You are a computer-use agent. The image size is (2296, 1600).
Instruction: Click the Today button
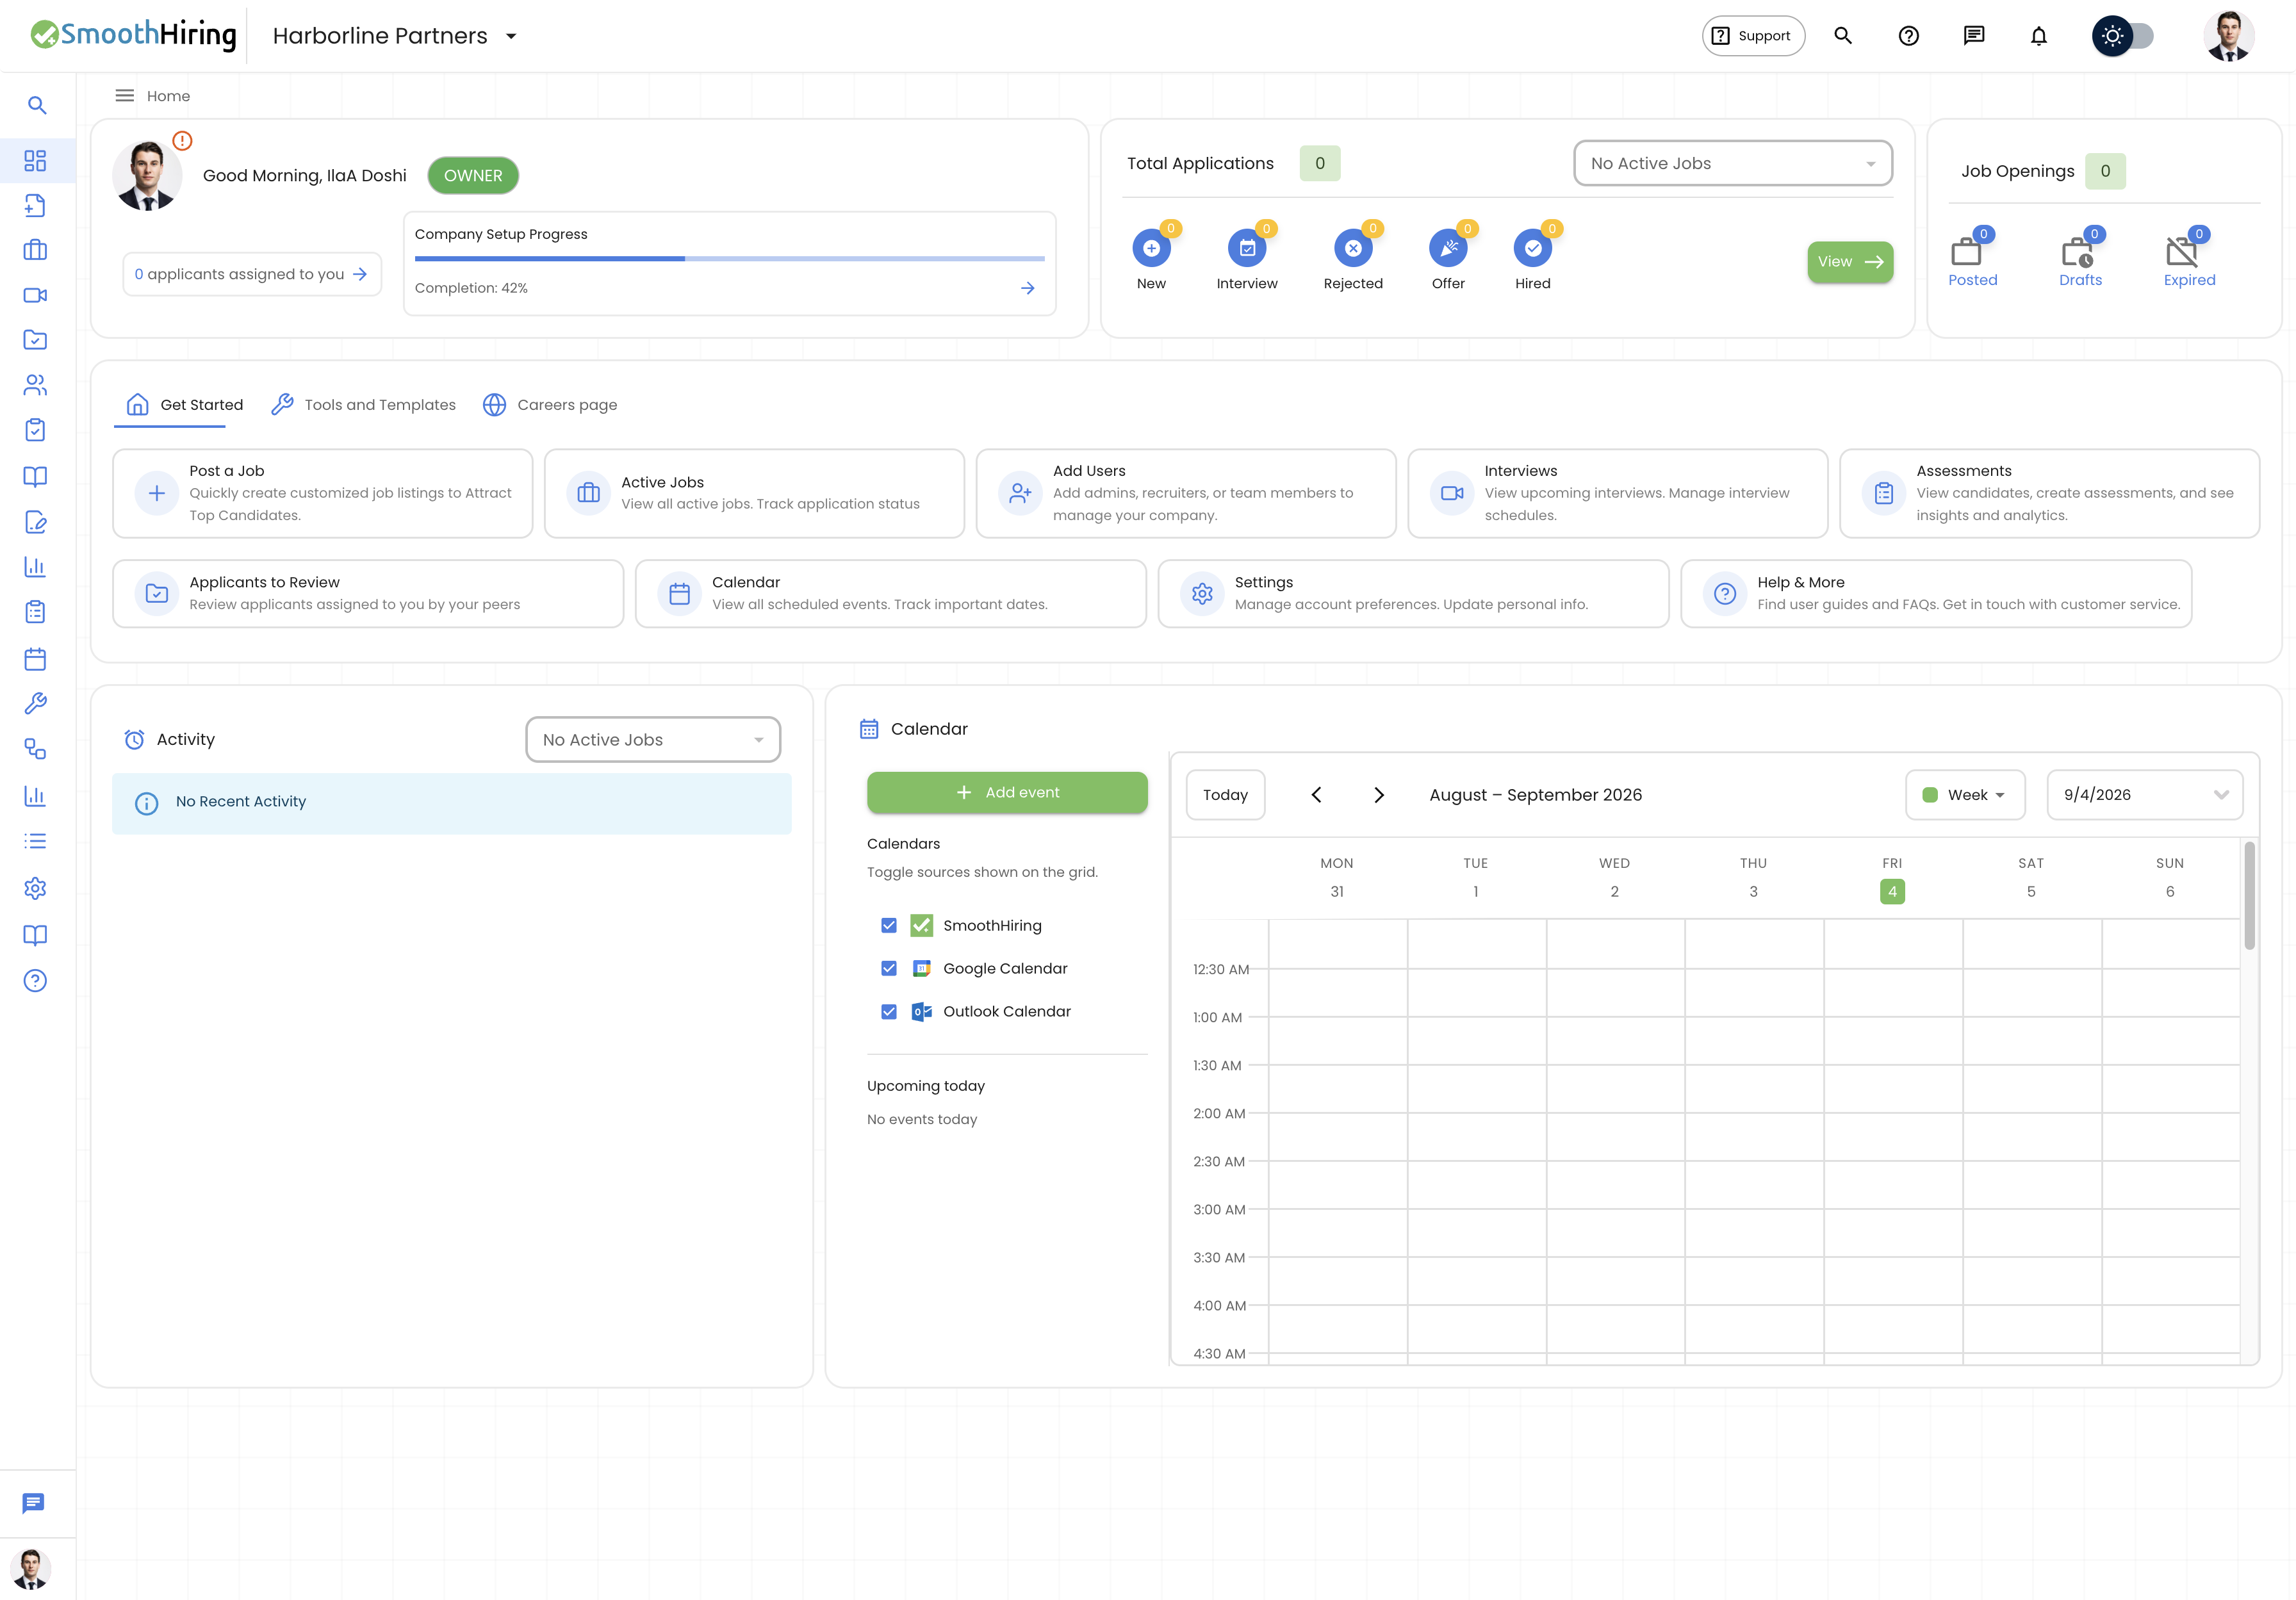(x=1224, y=794)
